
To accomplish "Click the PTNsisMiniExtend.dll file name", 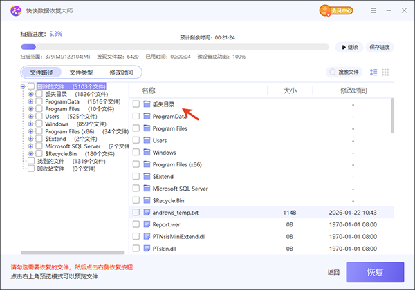I will (x=179, y=236).
